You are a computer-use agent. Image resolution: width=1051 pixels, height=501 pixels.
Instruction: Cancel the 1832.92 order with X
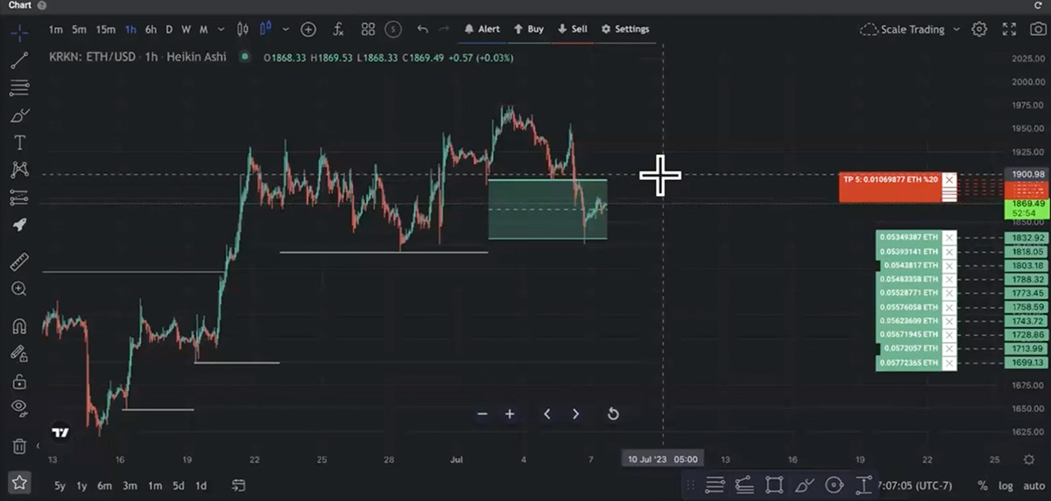[x=949, y=238]
